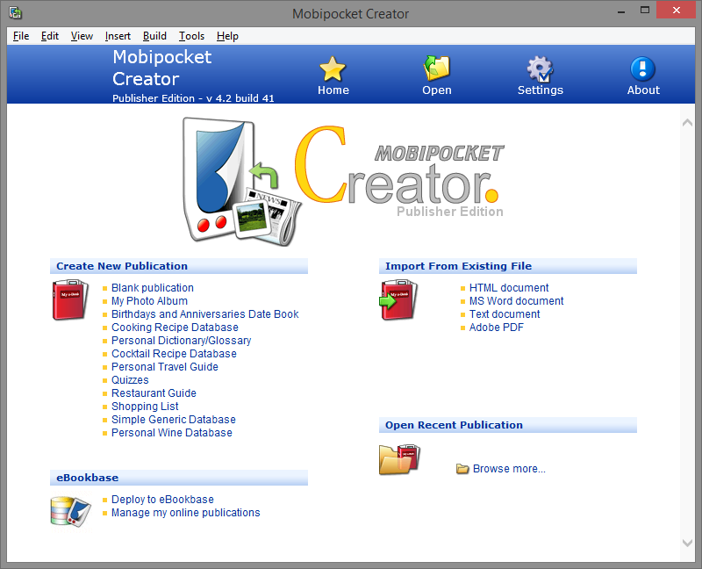Viewport: 702px width, 569px height.
Task: Click Deploy to eBookbase link
Action: pyautogui.click(x=162, y=500)
